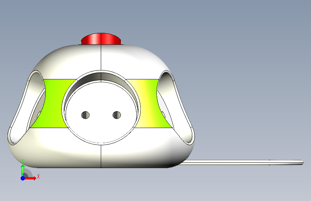Select the right pin hole of the front socket

117,115
